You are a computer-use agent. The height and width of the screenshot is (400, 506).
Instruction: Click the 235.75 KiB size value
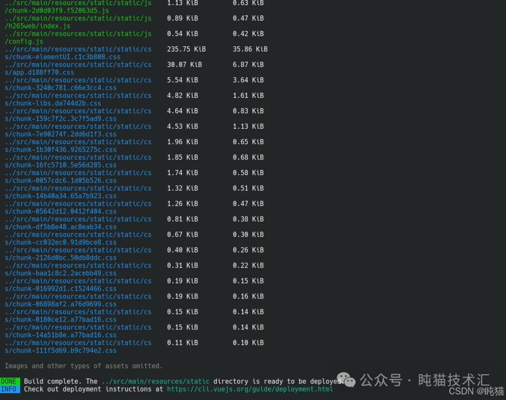[x=186, y=49]
